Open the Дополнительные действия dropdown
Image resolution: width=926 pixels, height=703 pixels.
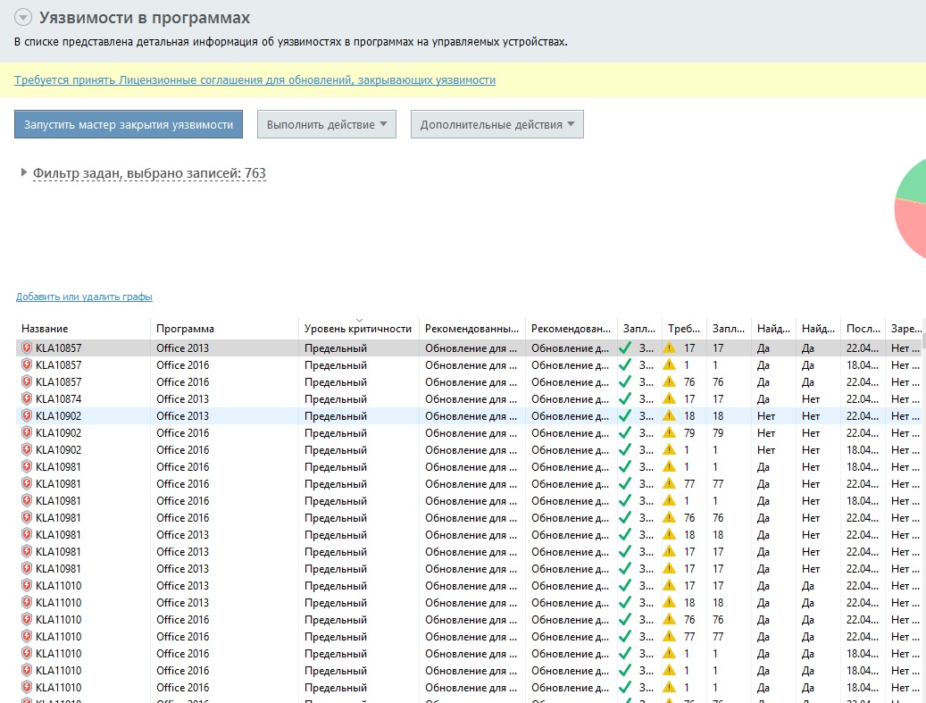click(x=497, y=125)
